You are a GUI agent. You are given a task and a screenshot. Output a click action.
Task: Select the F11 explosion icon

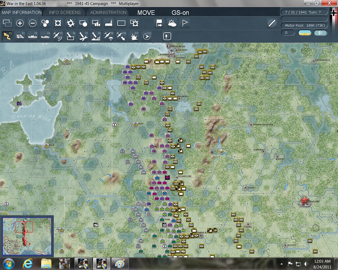coord(134,36)
